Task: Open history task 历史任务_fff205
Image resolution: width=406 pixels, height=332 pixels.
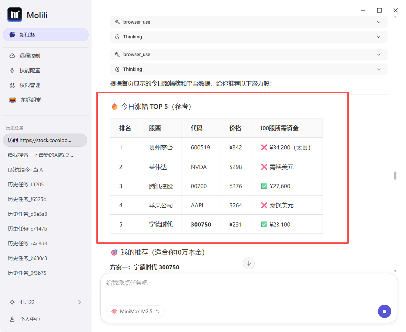Action: click(x=26, y=184)
